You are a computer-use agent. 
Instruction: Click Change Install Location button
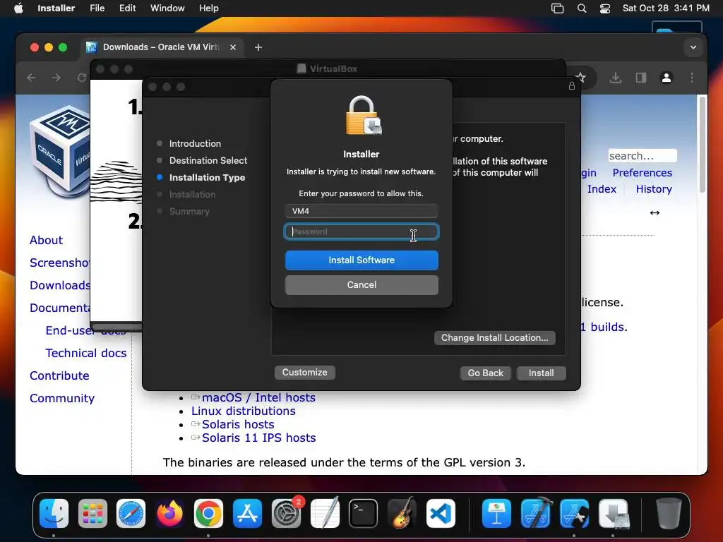[494, 338]
